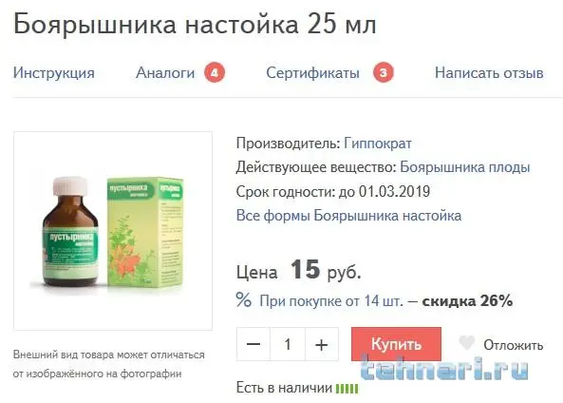Click the heart icon to save item
The width and height of the screenshot is (563, 403).
click(x=467, y=342)
